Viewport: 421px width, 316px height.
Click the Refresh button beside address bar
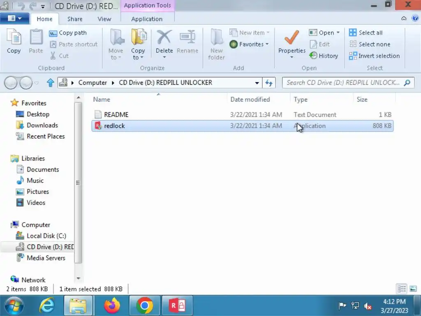point(269,83)
